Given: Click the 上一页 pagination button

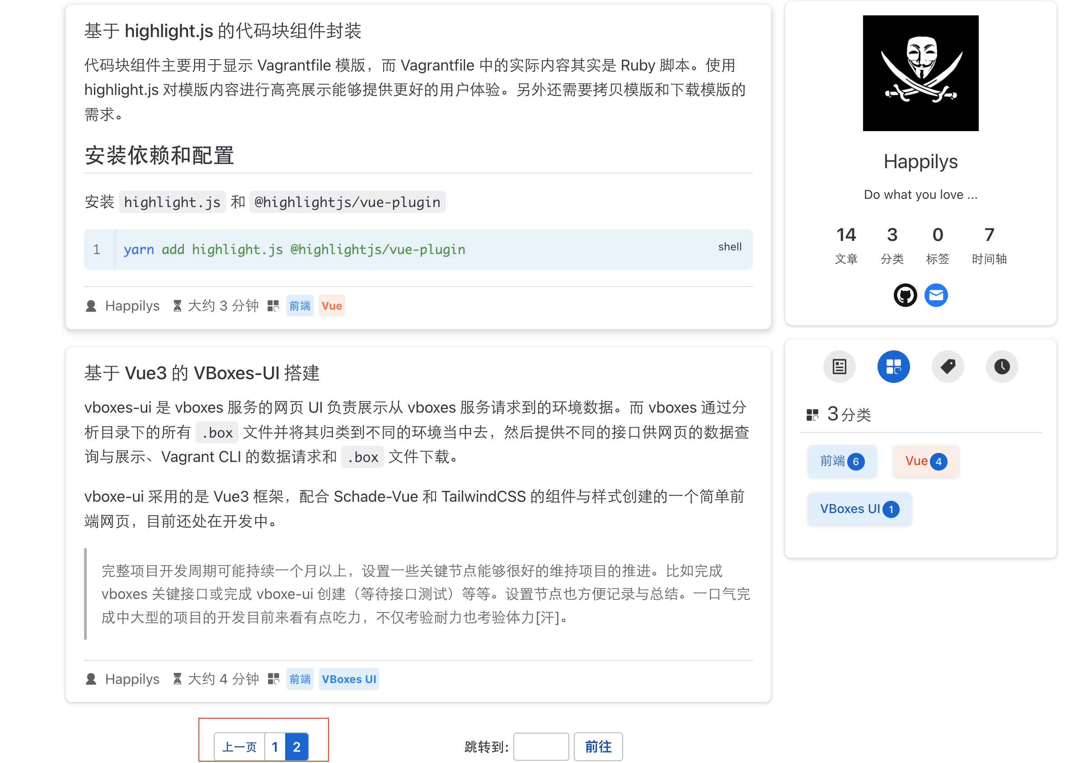Looking at the screenshot, I should point(239,746).
